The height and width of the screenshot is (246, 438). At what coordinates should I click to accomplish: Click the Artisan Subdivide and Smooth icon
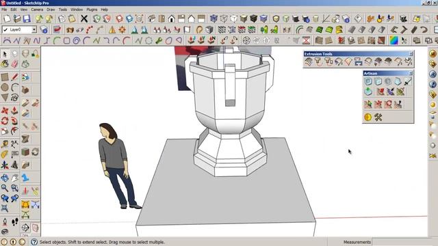coord(368,81)
